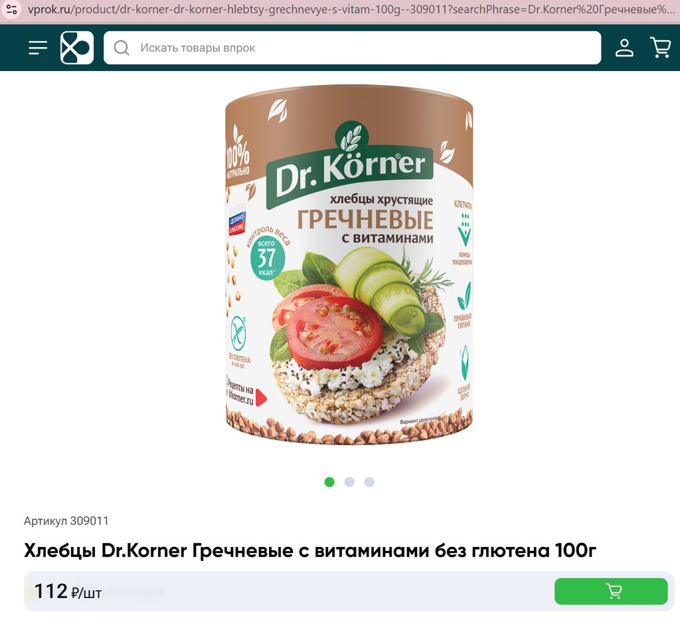Viewport: 680px width, 618px height.
Task: Click the cart icon on the green button
Action: pyautogui.click(x=614, y=591)
